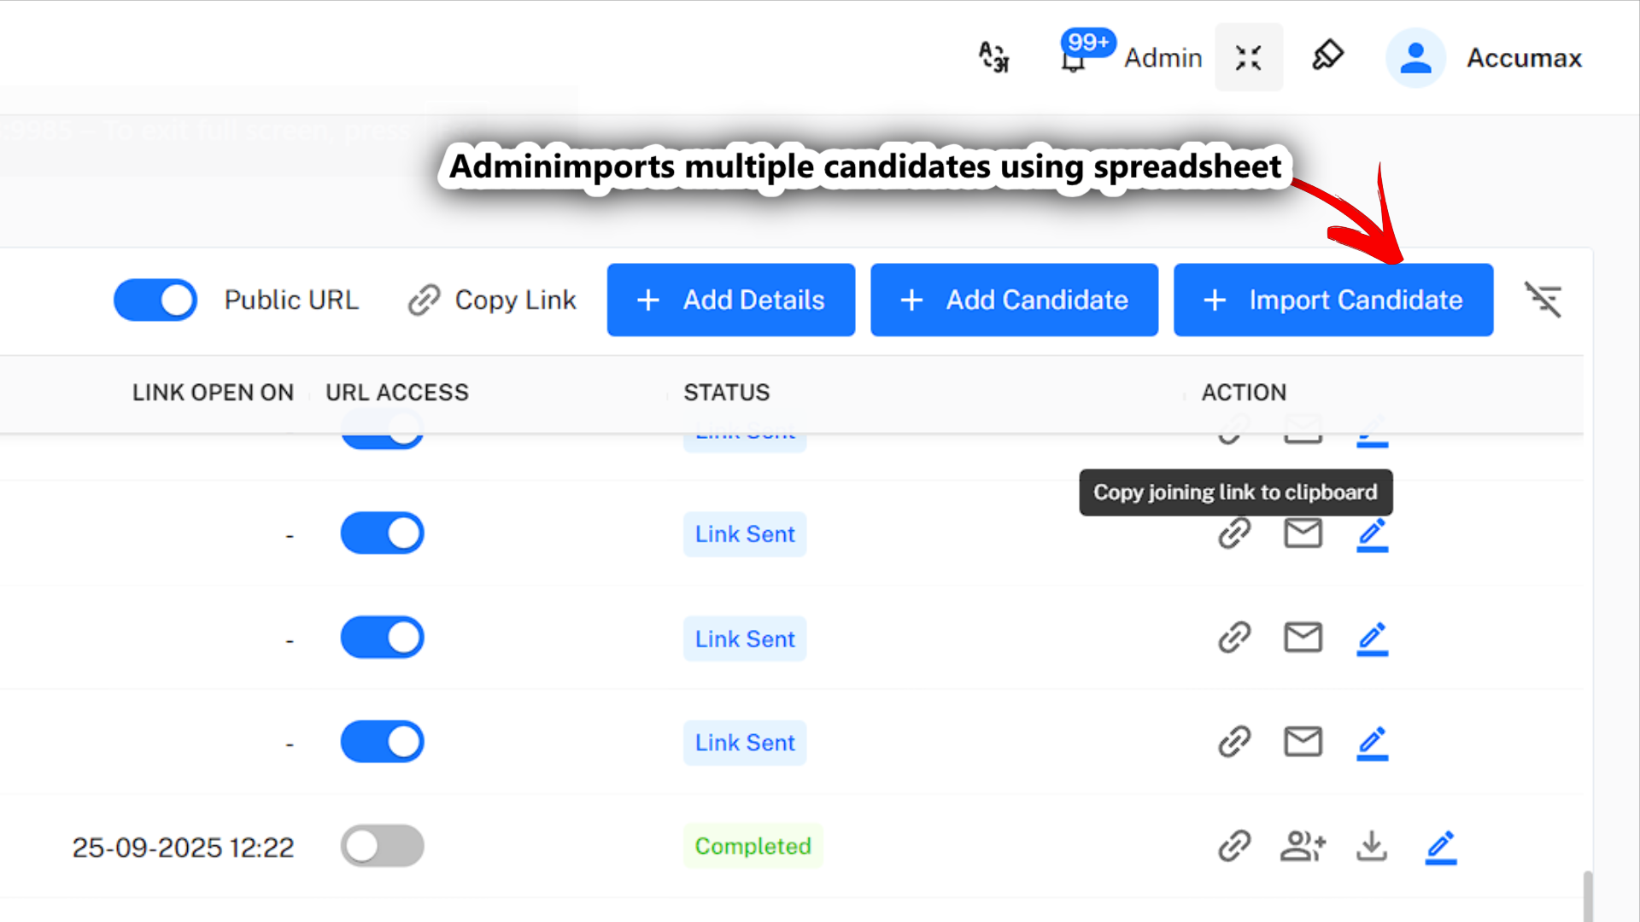
Task: Click the Link Sent status badge
Action: [x=744, y=534]
